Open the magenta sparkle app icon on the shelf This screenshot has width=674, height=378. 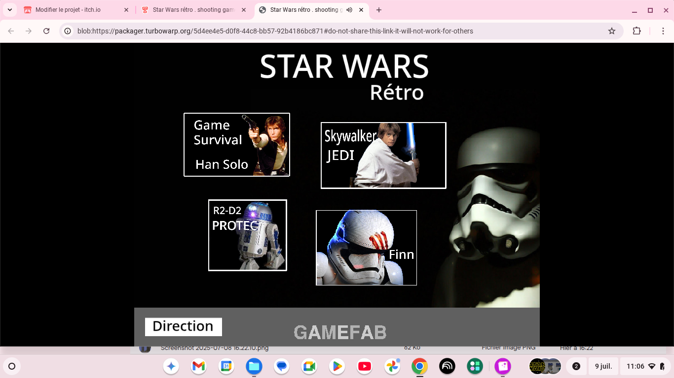pyautogui.click(x=503, y=366)
